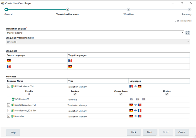Image resolution: width=196 pixels, height=138 pixels.
Task: Toggle the Lookup checkbox
Action: 75,94
